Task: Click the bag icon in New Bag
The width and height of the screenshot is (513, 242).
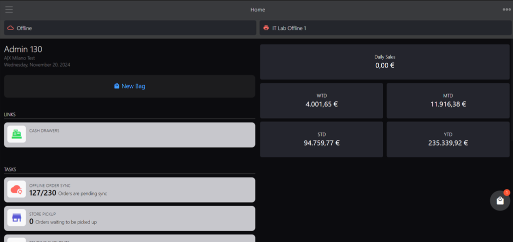Action: pyautogui.click(x=116, y=86)
